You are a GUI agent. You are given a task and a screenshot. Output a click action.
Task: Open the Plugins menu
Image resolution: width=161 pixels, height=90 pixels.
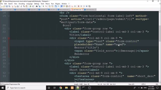(x=58, y=4)
